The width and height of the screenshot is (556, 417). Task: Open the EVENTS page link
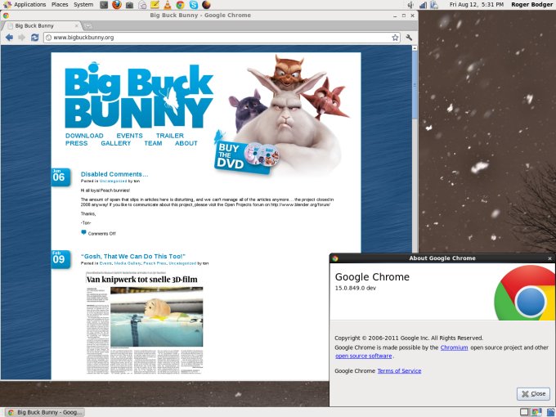[x=129, y=136]
